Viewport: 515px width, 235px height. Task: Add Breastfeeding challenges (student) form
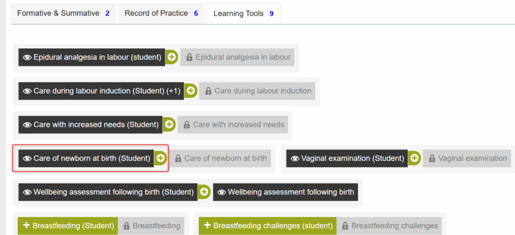pos(268,225)
